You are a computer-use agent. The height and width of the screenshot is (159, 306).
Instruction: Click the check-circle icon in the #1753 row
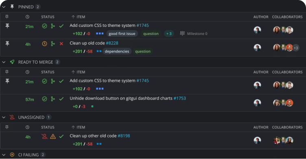(44, 99)
